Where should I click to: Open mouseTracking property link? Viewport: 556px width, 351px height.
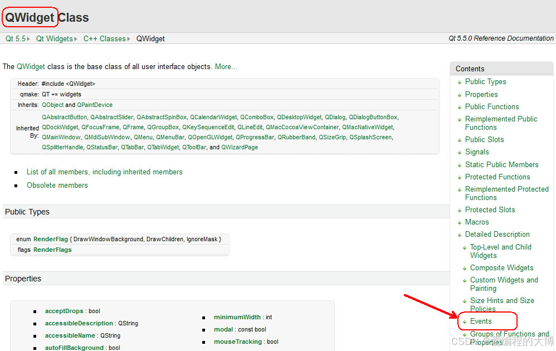[x=238, y=342]
